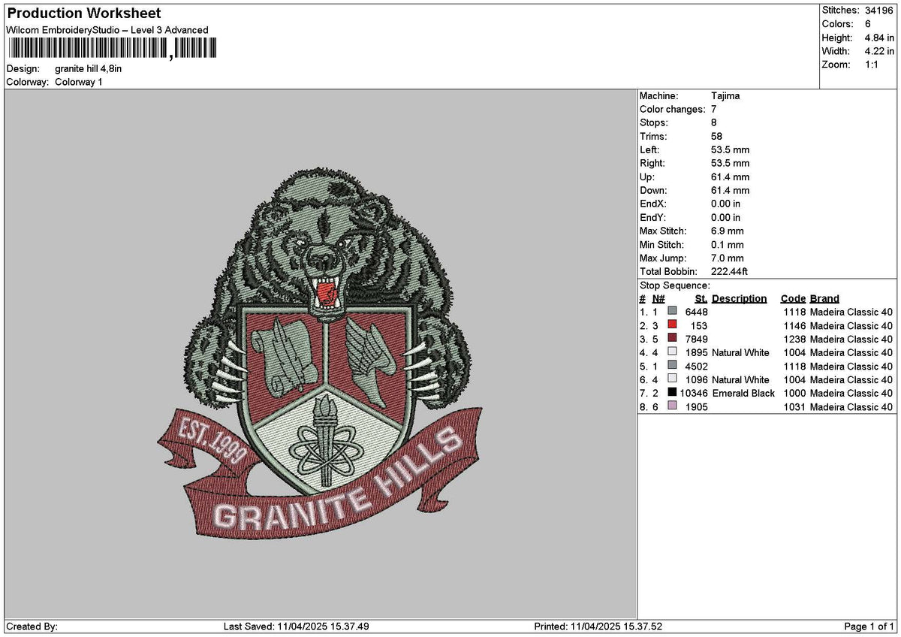Click thread code '1000' in stop 7
901x637 pixels.
794,393
